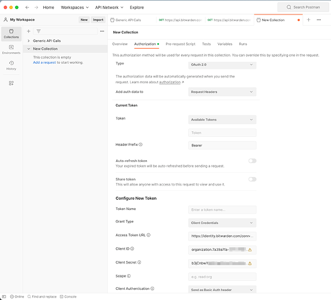Open Explore

tap(137, 7)
